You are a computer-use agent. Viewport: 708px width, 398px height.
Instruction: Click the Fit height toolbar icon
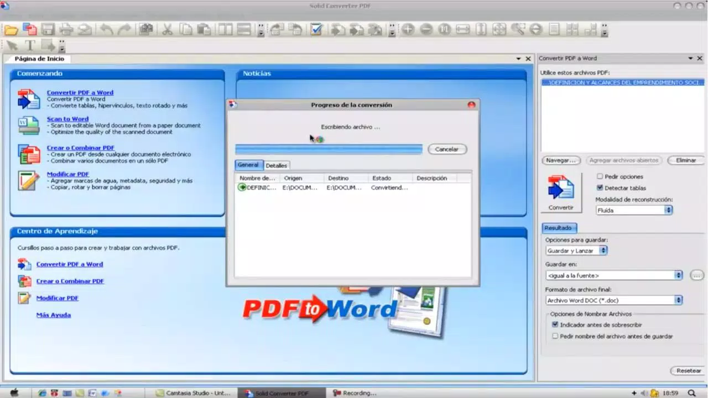(481, 29)
